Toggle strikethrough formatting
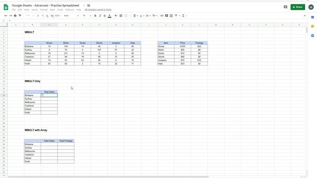 coord(105,15)
